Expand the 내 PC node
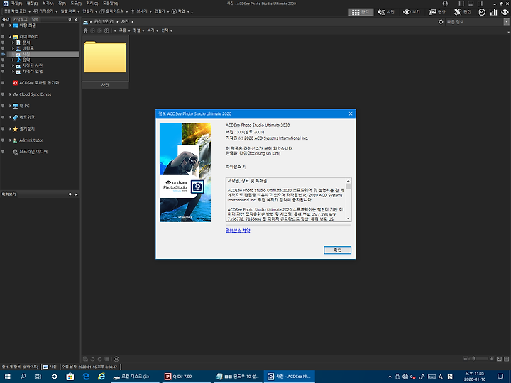 [10, 106]
